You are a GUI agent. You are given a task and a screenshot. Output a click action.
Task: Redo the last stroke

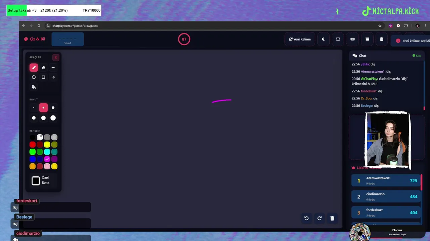click(319, 218)
